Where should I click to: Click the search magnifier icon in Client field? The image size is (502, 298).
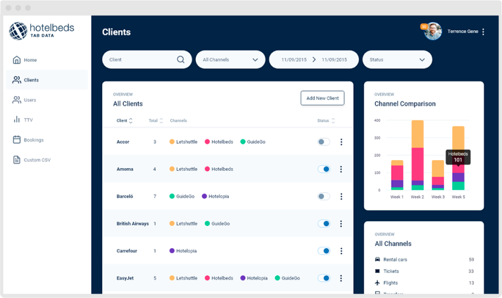[x=181, y=59]
